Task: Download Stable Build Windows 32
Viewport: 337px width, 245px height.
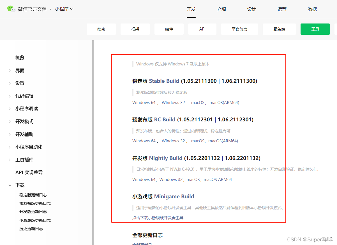Action: [173, 103]
